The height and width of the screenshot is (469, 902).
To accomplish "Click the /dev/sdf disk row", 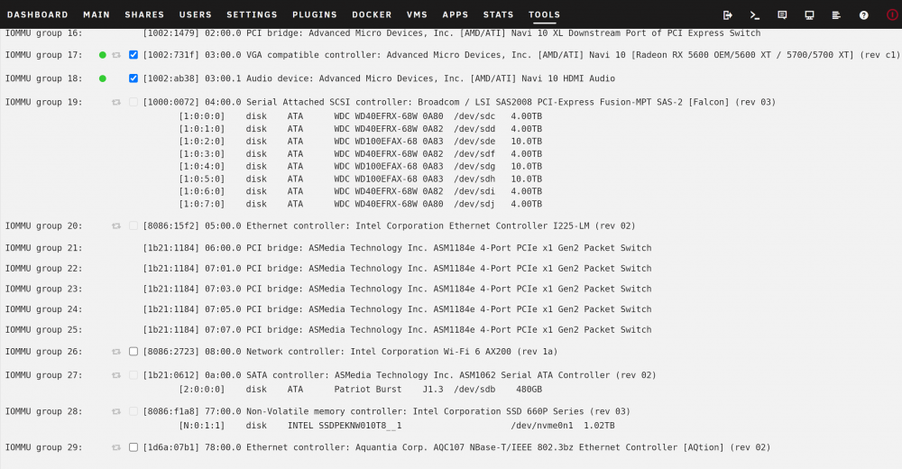I will click(x=361, y=154).
